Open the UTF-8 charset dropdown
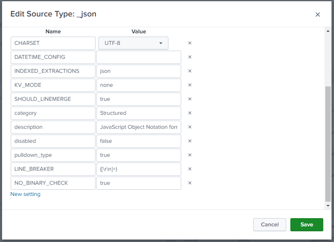 (133, 43)
